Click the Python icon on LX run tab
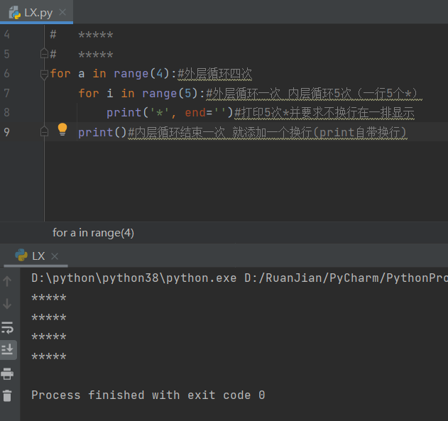The width and height of the screenshot is (448, 421). [21, 256]
